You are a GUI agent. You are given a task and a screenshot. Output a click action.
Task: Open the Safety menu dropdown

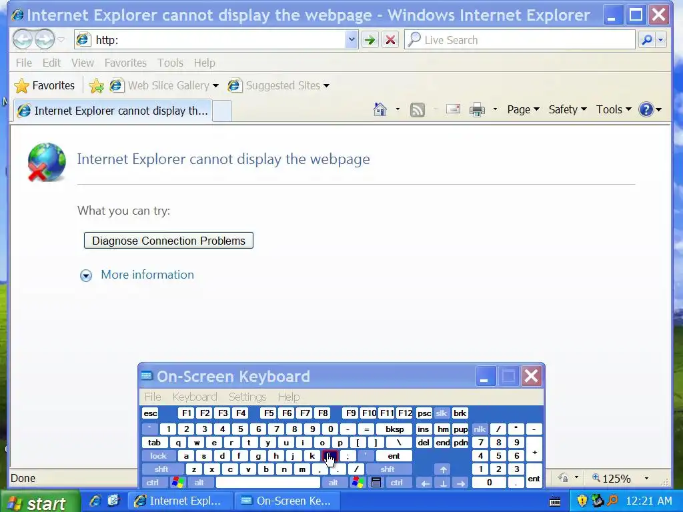568,109
